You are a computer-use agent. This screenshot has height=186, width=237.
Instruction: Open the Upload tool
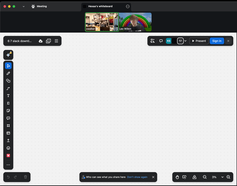point(8,140)
